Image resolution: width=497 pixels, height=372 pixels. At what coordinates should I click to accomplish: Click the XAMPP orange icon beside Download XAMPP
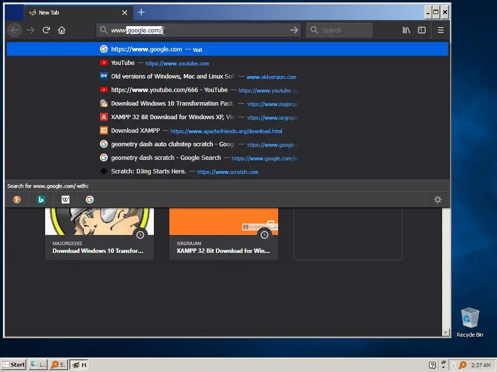(x=104, y=130)
